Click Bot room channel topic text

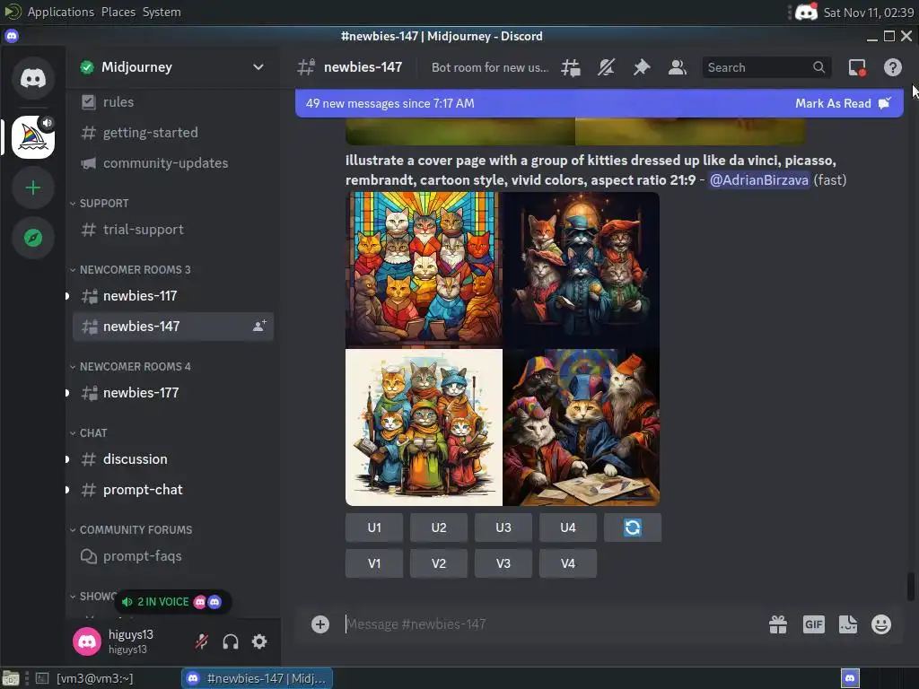tap(490, 67)
